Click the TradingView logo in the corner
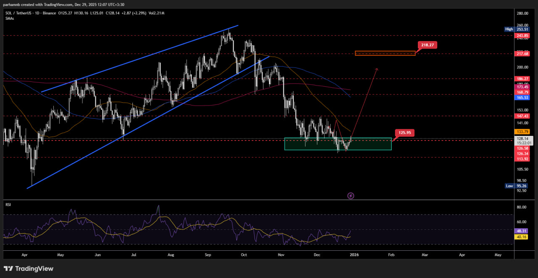 coord(29,268)
